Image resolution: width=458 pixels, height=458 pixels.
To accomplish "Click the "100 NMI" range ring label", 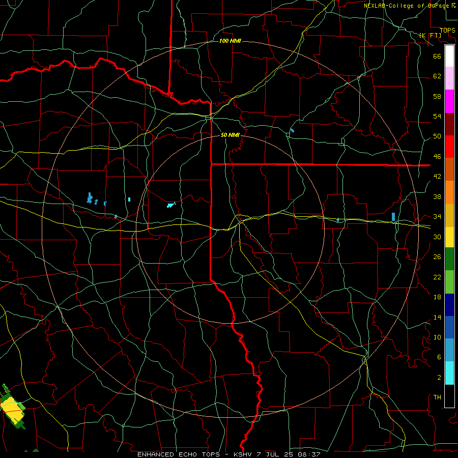I will click(x=230, y=41).
